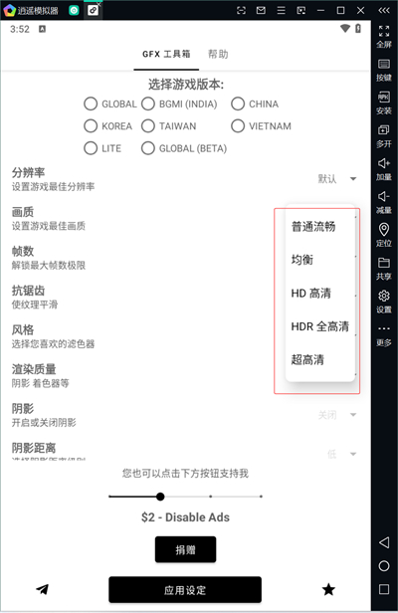The height and width of the screenshot is (613, 398).
Task: Click the 应用设定 apply settings button
Action: point(185,589)
